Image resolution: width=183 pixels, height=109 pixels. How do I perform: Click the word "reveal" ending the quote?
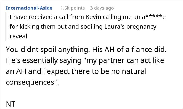pyautogui.click(x=18, y=36)
